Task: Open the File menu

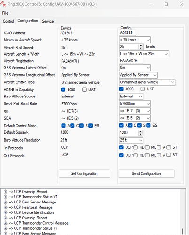Action: (x=5, y=13)
